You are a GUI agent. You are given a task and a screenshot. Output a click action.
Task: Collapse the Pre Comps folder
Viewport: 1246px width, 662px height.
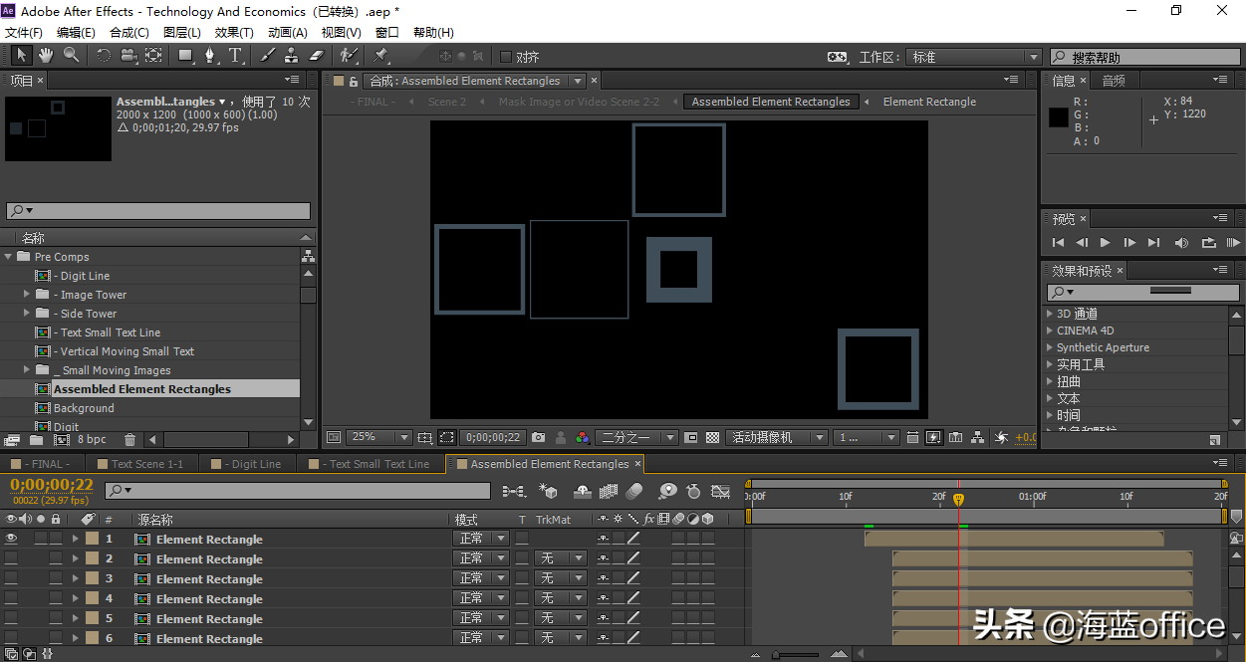click(x=8, y=257)
